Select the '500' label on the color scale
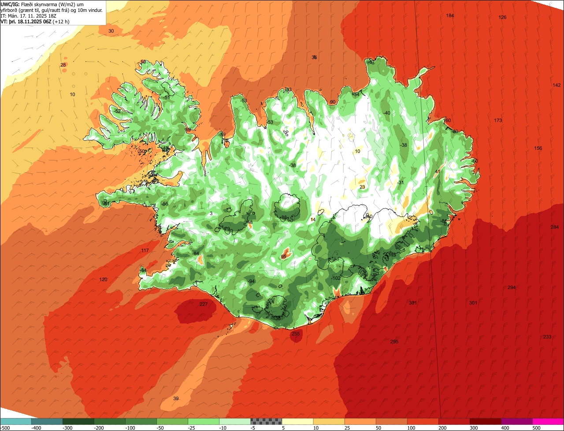The image size is (564, 431). coord(536,428)
